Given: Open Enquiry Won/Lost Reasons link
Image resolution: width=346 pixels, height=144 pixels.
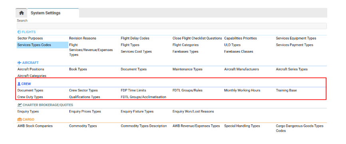Looking at the screenshot, I should click(193, 111).
